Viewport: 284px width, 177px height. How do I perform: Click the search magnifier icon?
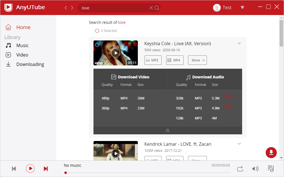click(x=157, y=7)
